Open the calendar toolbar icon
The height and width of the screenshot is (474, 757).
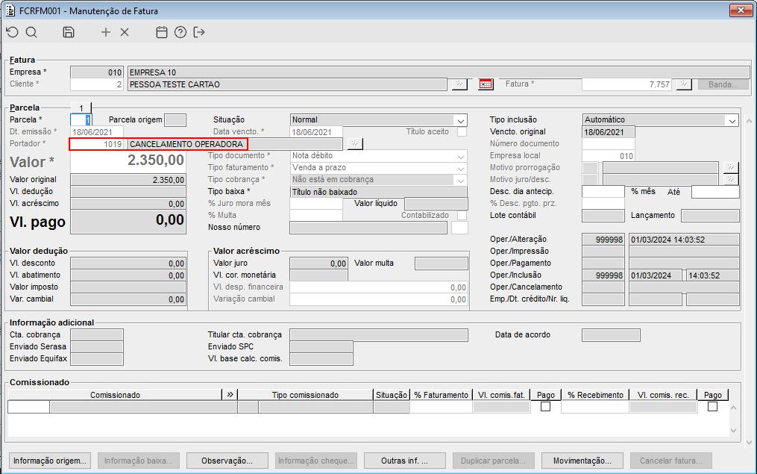coord(162,32)
